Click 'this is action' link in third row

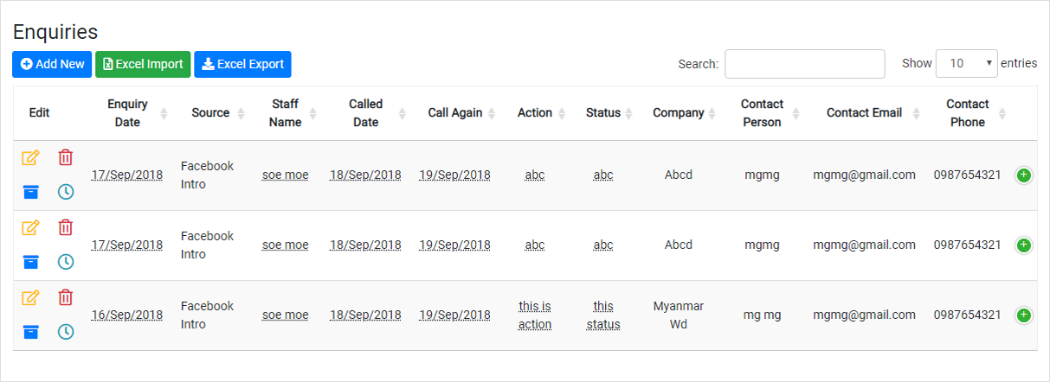click(535, 315)
